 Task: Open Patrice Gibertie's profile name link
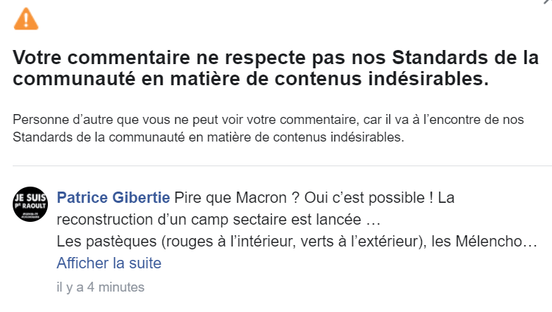(113, 198)
